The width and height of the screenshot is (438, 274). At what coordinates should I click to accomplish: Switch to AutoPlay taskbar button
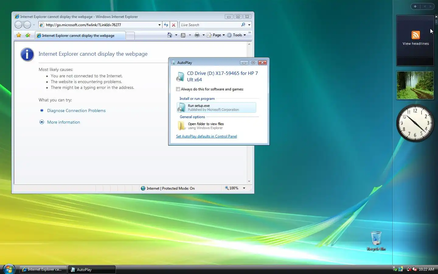click(x=92, y=269)
